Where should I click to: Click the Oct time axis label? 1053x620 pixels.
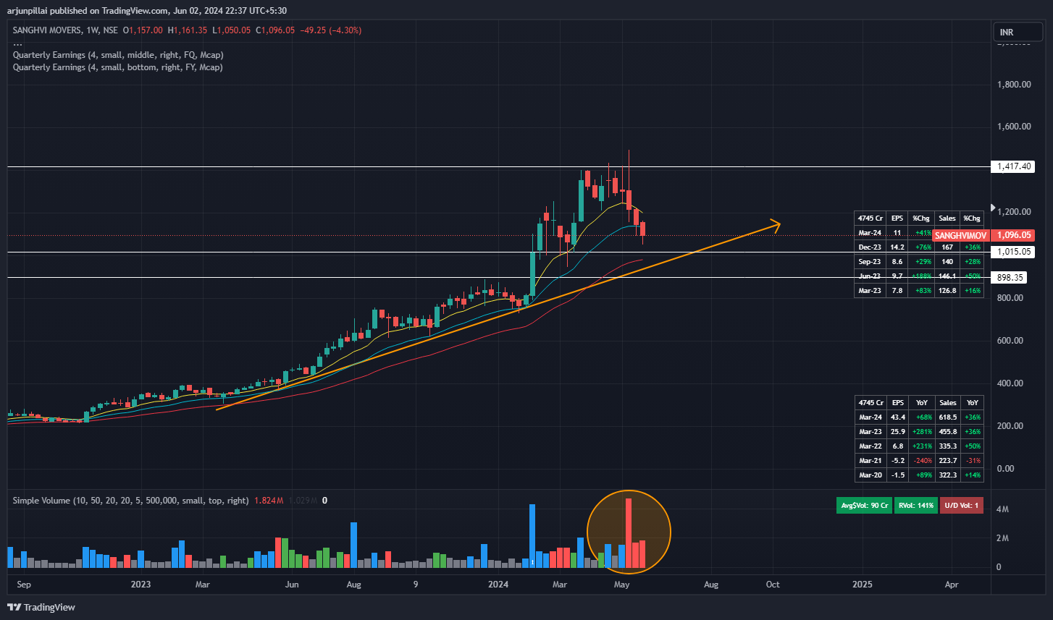click(773, 585)
